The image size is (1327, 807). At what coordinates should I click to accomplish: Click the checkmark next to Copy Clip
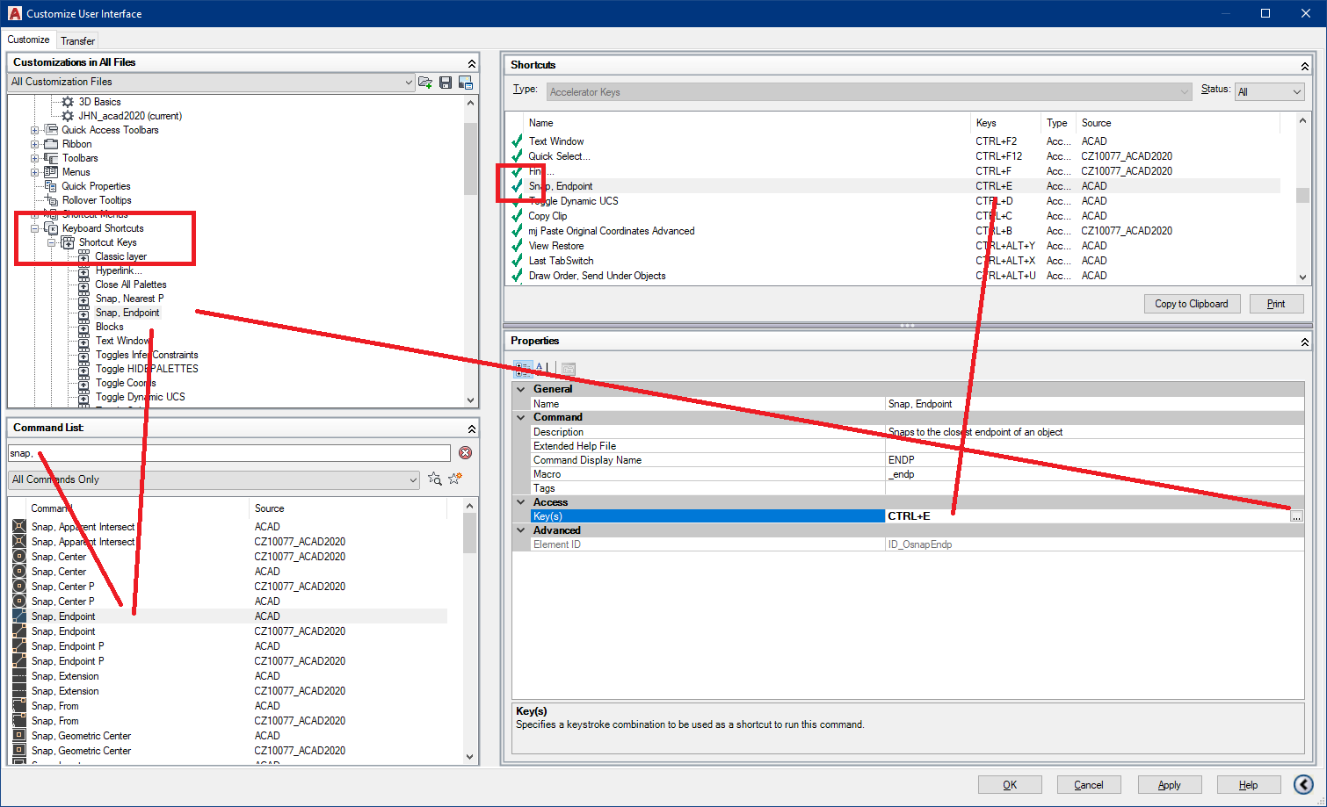517,215
